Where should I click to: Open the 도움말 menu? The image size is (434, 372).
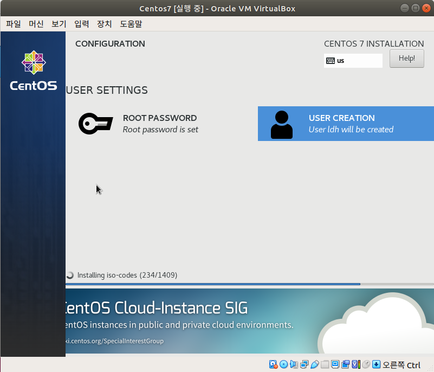[131, 24]
